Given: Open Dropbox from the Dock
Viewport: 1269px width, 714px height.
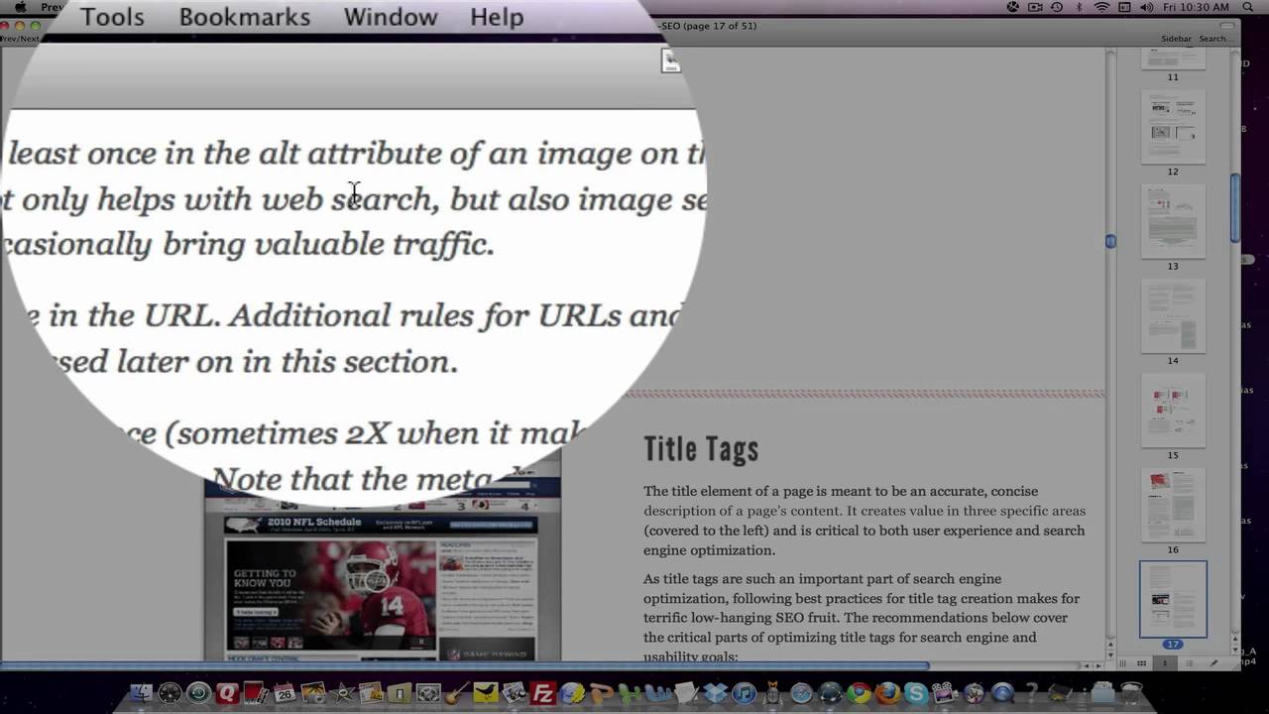Looking at the screenshot, I should pyautogui.click(x=716, y=693).
